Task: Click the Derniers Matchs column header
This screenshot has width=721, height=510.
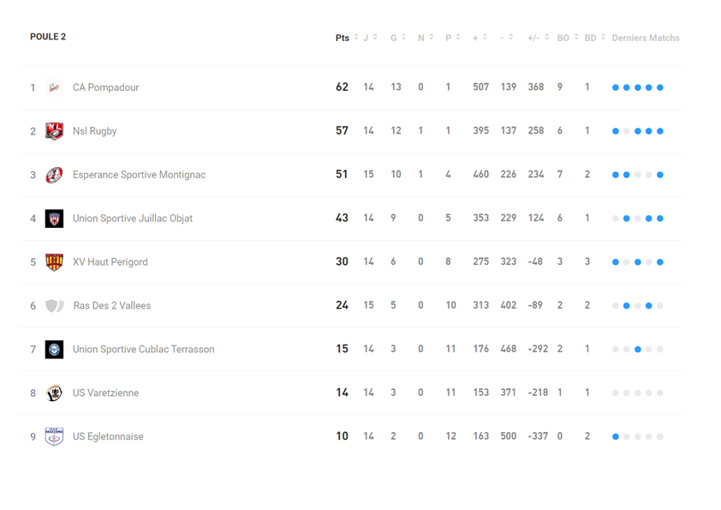Action: pyautogui.click(x=646, y=38)
